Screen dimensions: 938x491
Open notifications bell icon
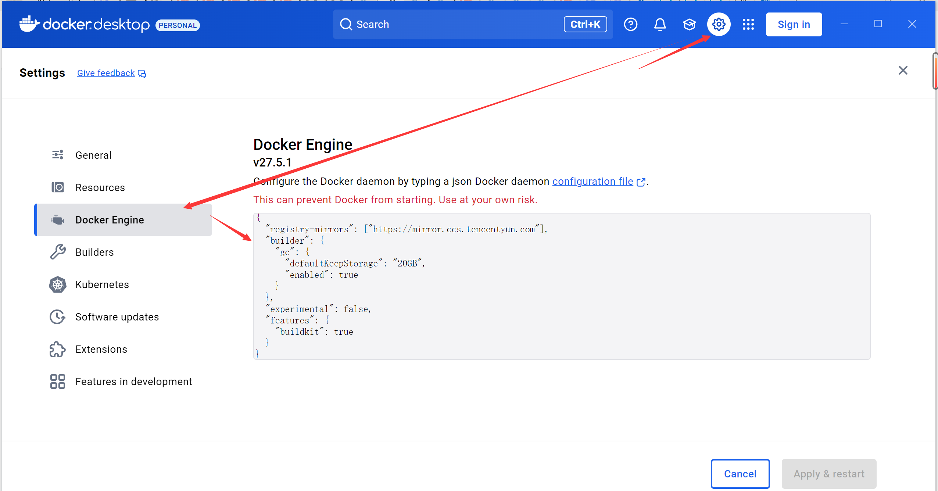click(x=660, y=24)
